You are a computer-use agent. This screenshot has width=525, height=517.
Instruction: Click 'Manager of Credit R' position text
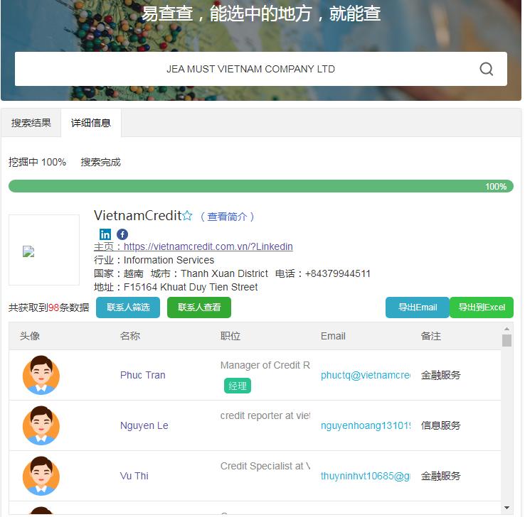[265, 365]
